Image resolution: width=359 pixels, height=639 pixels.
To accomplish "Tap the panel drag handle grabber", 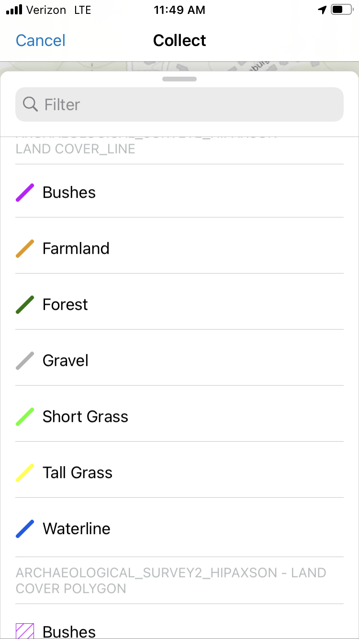I will click(x=179, y=79).
